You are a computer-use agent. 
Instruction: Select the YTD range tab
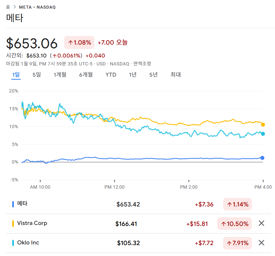[111, 75]
